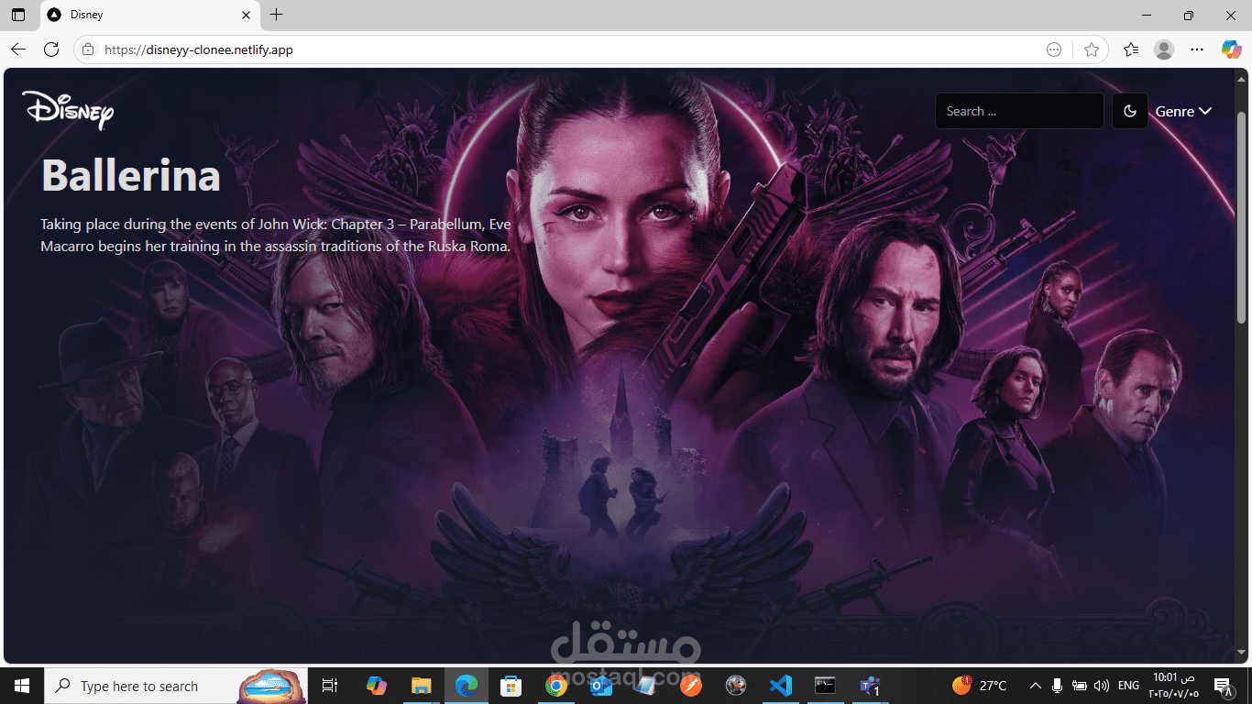View site information via the lock icon
Image resolution: width=1252 pixels, height=704 pixels.
point(88,49)
